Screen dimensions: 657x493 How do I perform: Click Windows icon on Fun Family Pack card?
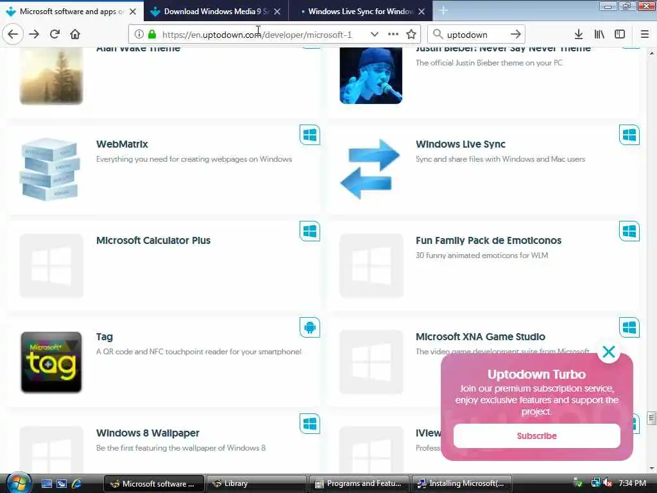pyautogui.click(x=629, y=231)
